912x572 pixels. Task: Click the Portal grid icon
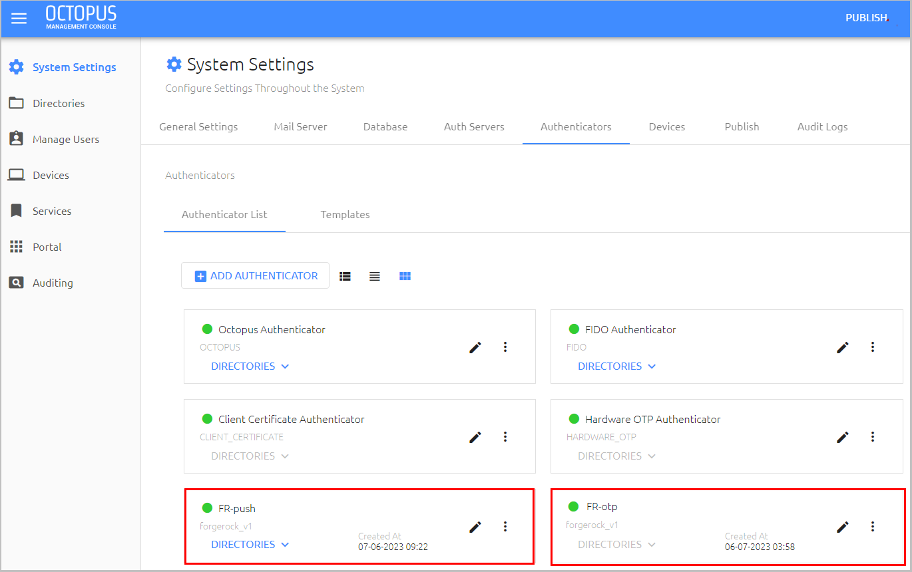16,247
